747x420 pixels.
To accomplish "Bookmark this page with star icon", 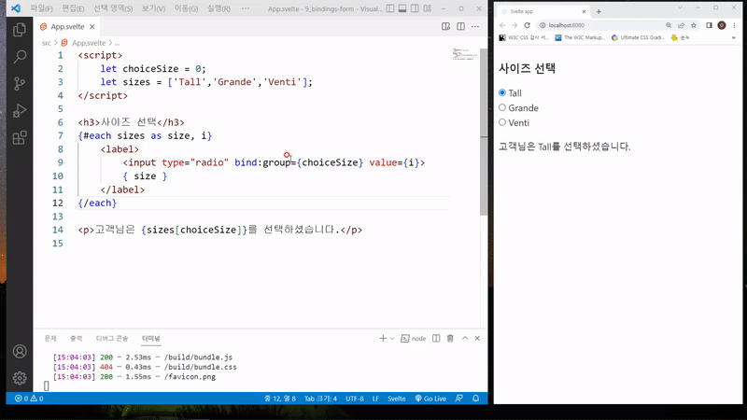I will pyautogui.click(x=694, y=25).
